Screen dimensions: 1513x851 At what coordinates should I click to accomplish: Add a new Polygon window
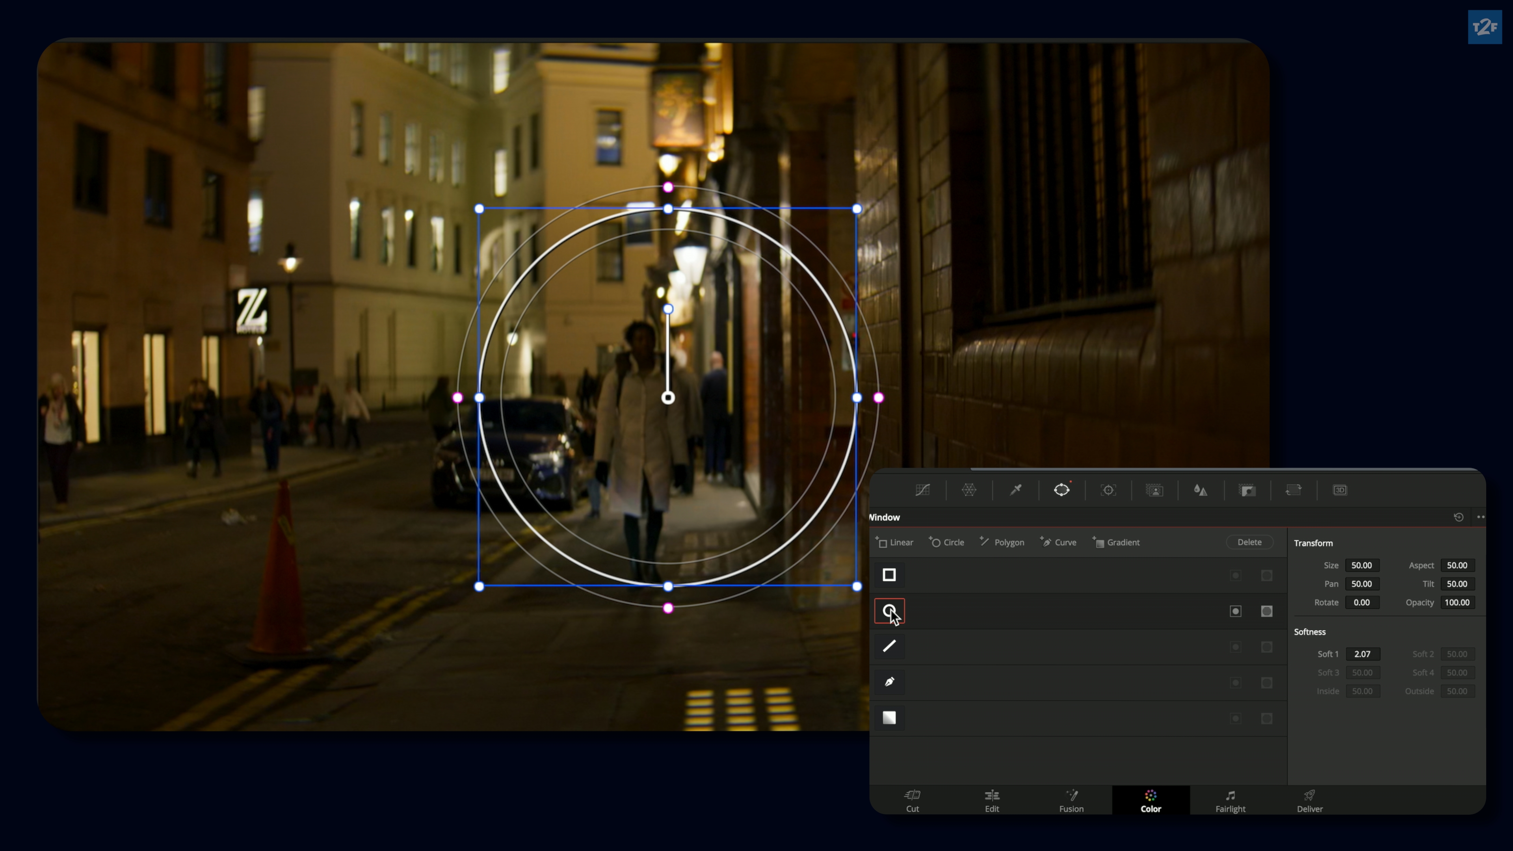pos(1002,542)
